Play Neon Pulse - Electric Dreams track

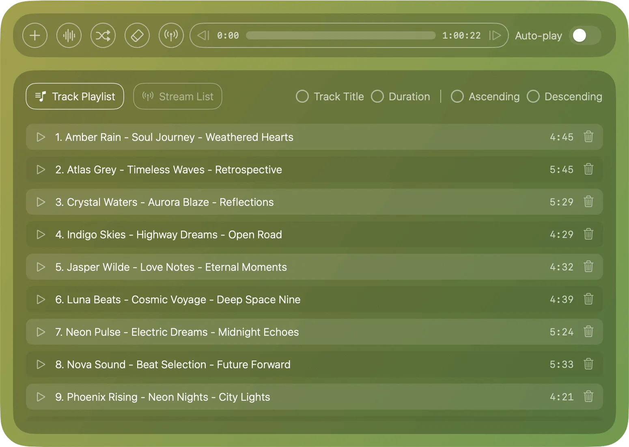point(41,332)
